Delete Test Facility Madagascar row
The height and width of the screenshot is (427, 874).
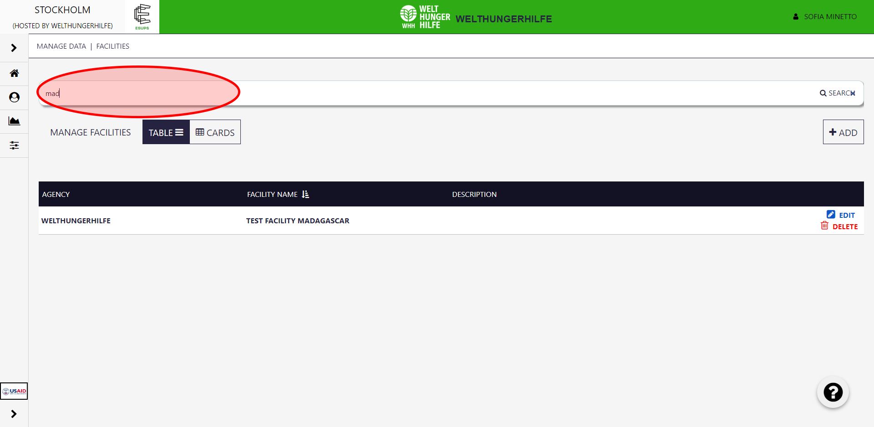coord(839,226)
